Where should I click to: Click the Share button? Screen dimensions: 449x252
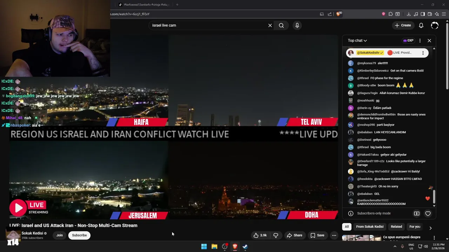[294, 235]
